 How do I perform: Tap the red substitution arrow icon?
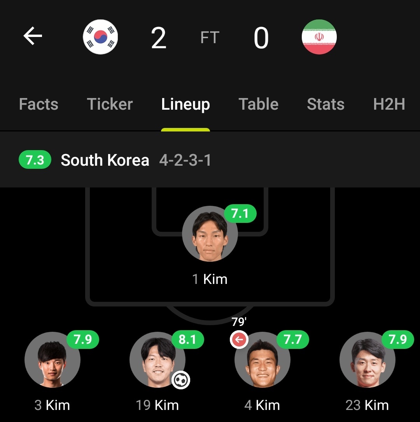[239, 340]
